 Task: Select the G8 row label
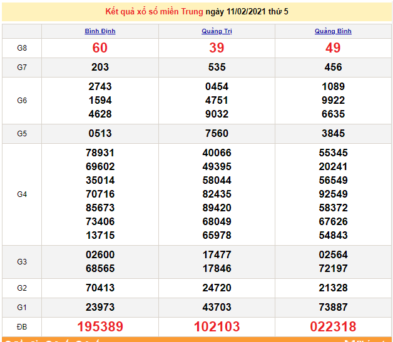22,48
